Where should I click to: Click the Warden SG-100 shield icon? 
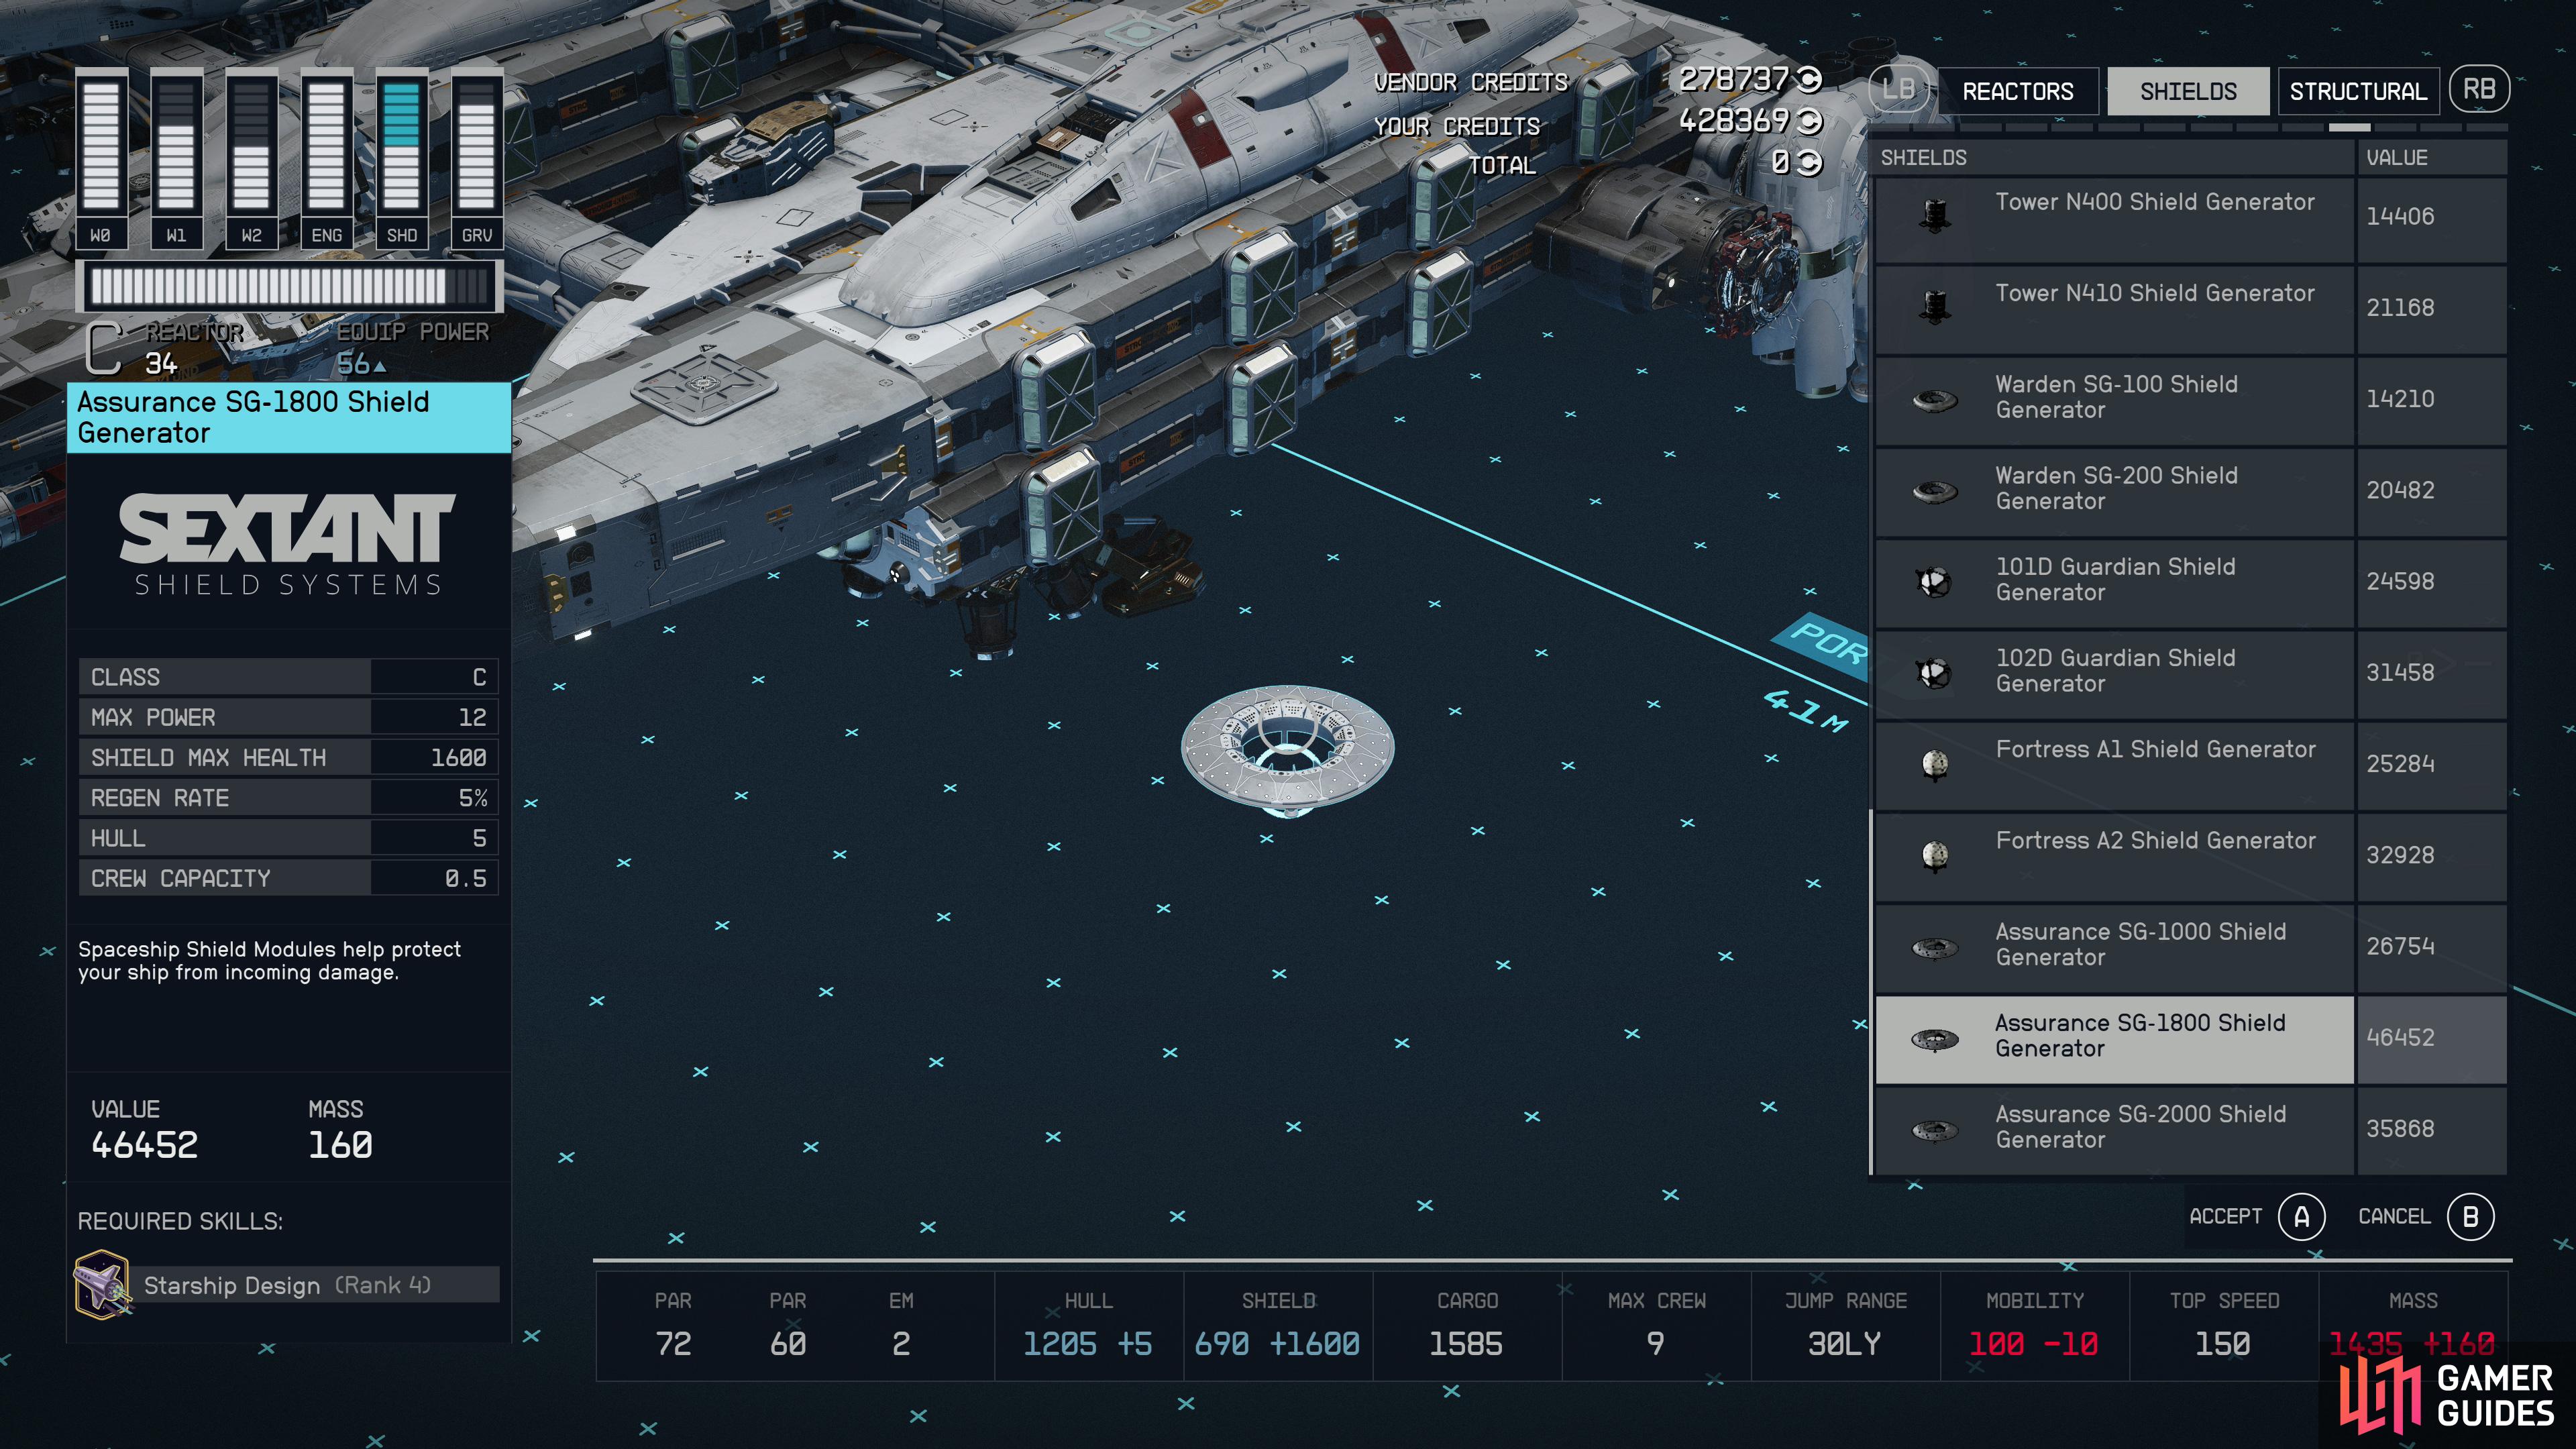tap(1935, 401)
